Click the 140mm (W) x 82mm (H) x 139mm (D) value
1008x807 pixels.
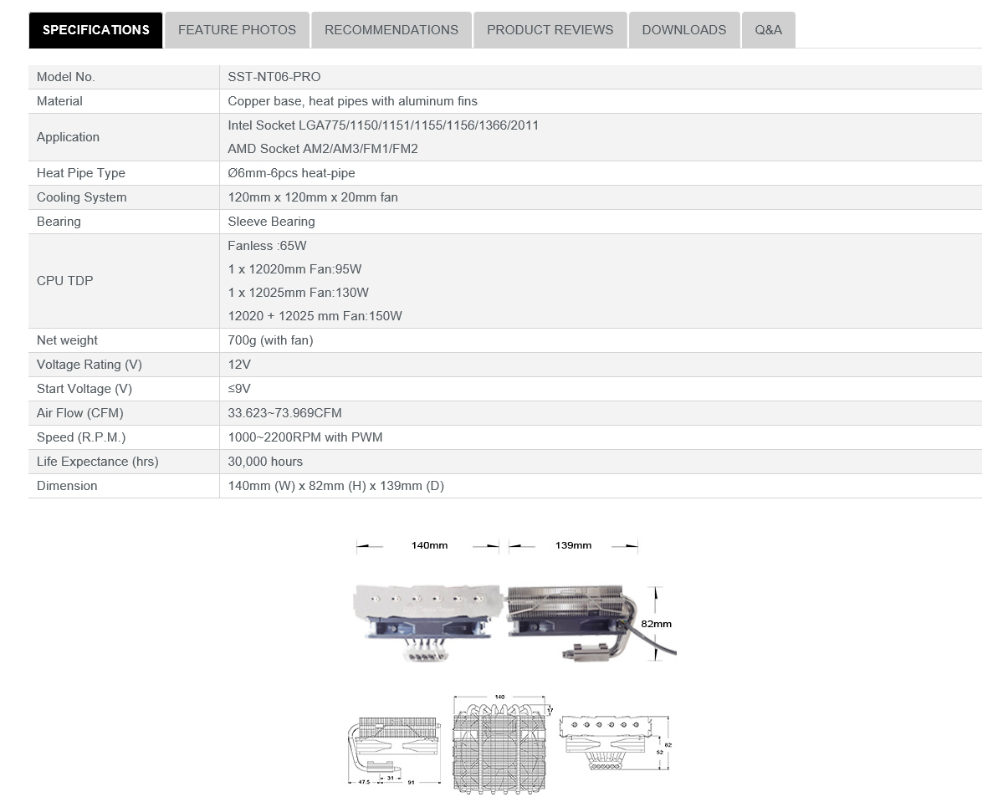335,486
